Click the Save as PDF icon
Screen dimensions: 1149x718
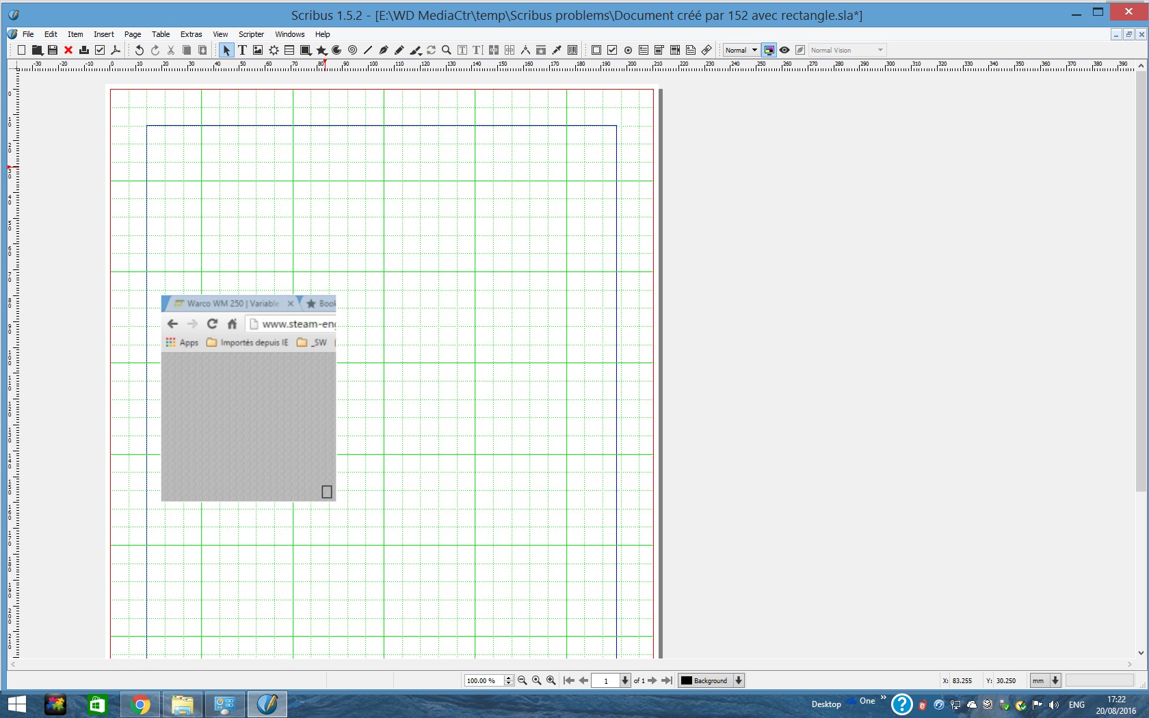[116, 50]
